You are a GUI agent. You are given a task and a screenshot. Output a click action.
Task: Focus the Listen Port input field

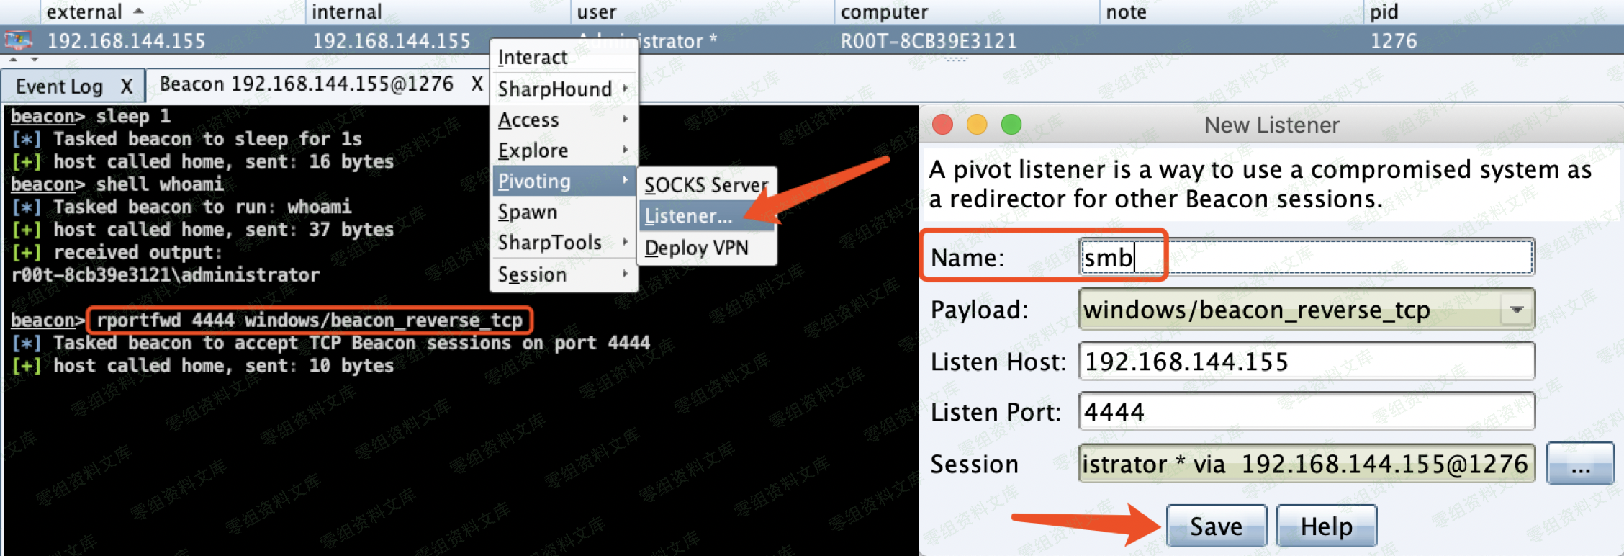(x=1306, y=412)
